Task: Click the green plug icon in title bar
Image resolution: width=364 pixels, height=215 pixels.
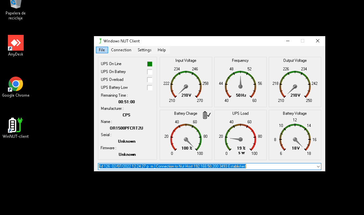Action: pos(100,41)
